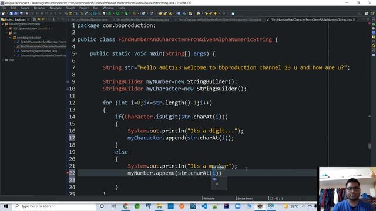Open the Search toolbar dropdown arrow

(174, 13)
